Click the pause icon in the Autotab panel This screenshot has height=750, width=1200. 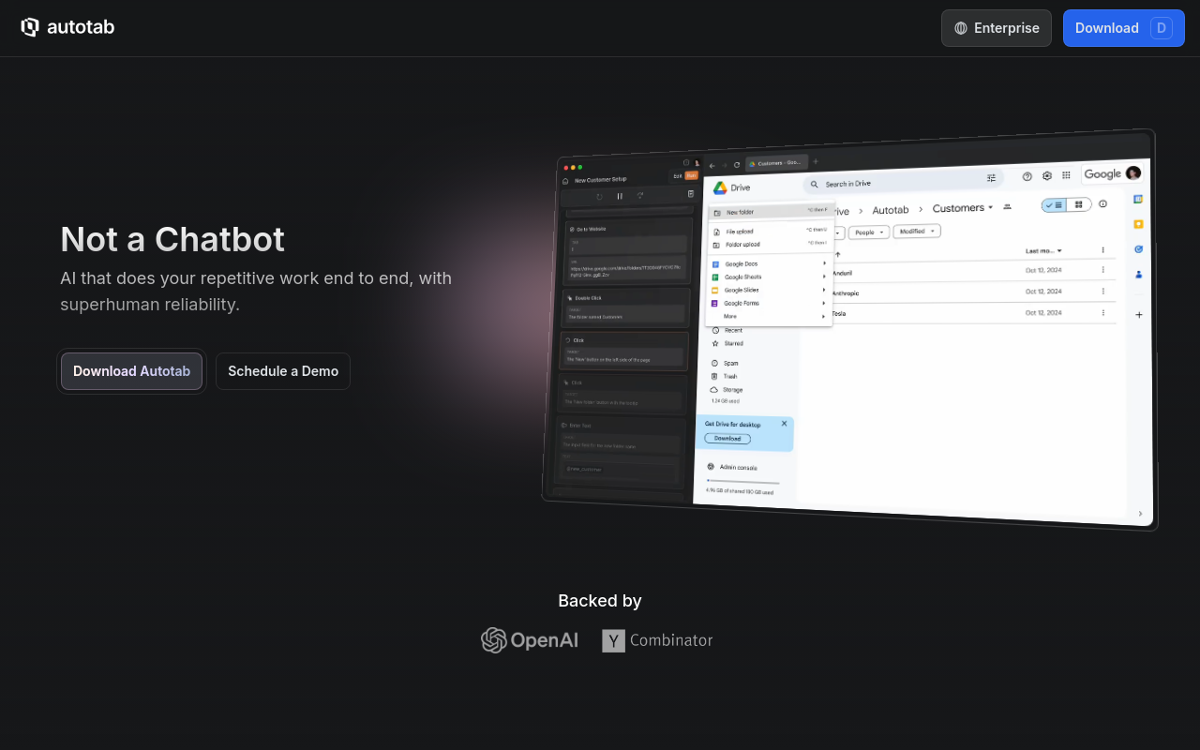click(620, 196)
